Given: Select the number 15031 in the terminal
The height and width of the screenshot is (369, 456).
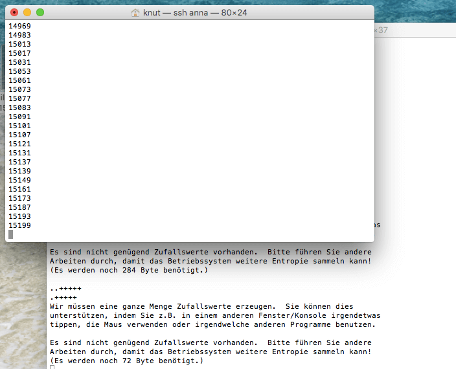Looking at the screenshot, I should click(19, 62).
